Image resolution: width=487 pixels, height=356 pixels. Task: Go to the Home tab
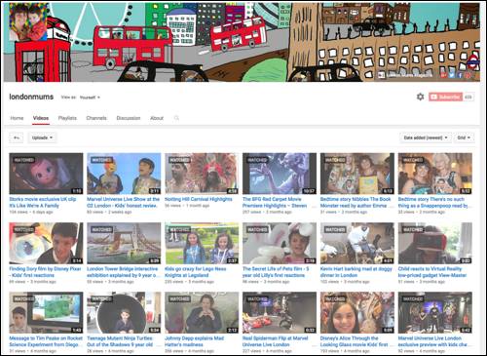(x=17, y=118)
